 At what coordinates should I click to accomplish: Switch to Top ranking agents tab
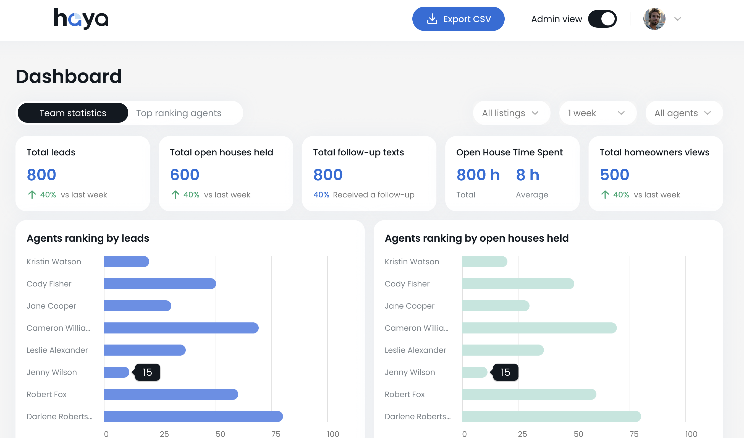[179, 113]
